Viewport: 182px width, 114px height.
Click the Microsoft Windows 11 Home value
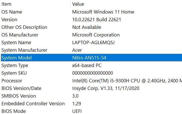tap(103, 12)
